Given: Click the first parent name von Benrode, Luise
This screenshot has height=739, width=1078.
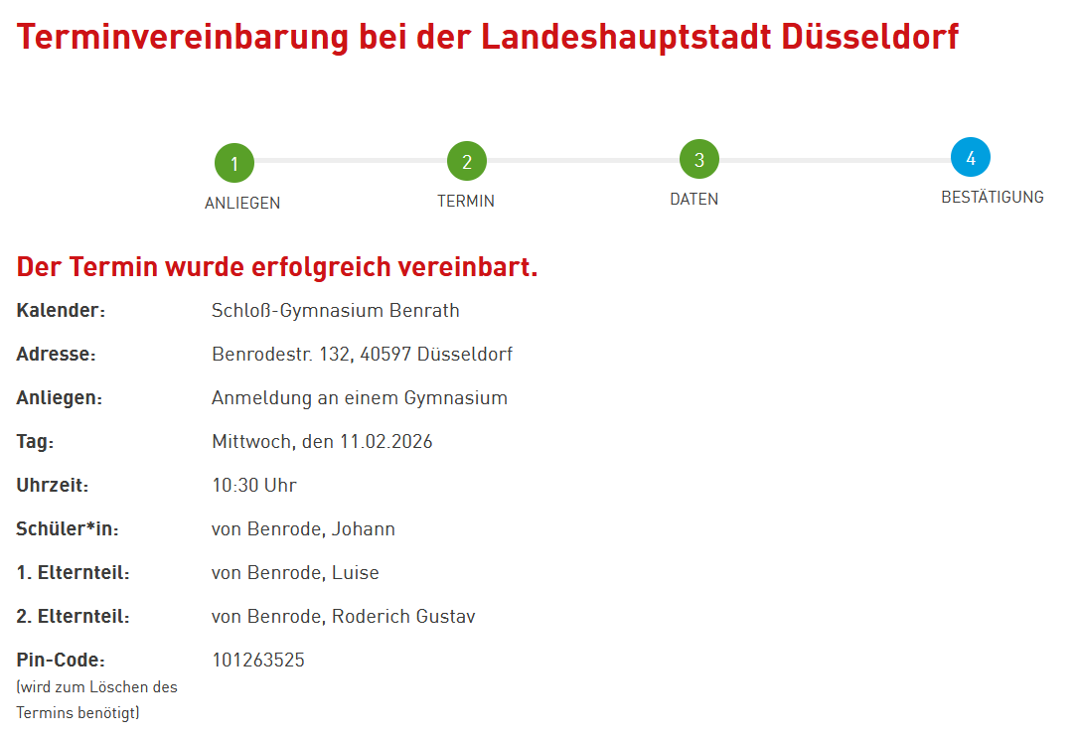Looking at the screenshot, I should 295,573.
